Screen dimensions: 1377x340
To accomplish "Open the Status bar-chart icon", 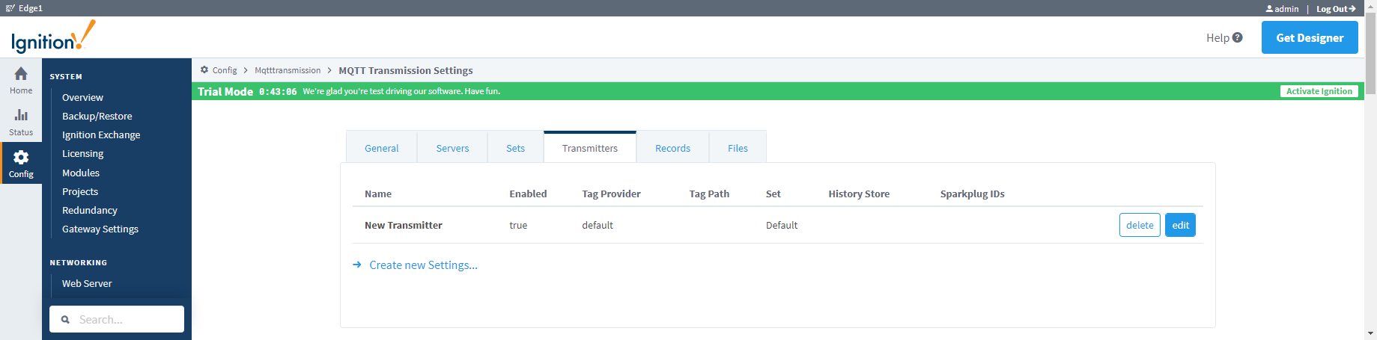I will [21, 115].
